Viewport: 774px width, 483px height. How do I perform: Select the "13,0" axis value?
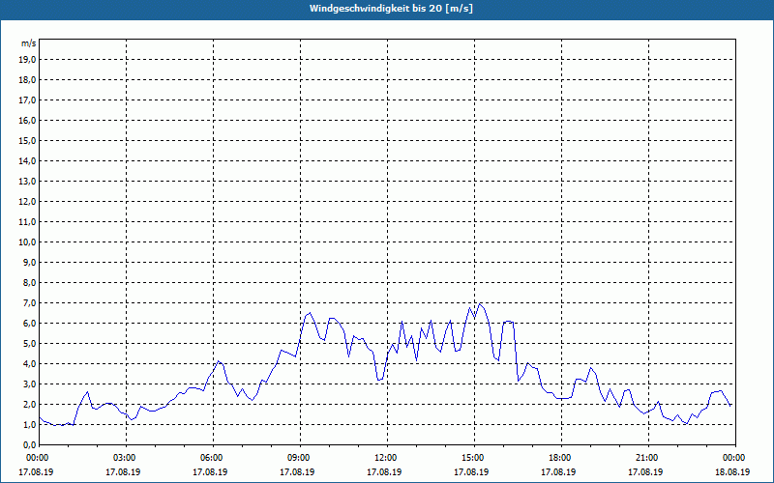(x=27, y=182)
